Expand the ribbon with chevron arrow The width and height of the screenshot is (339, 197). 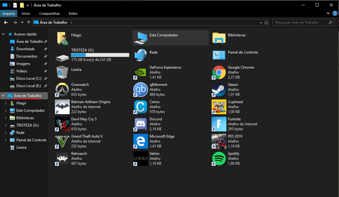click(328, 13)
